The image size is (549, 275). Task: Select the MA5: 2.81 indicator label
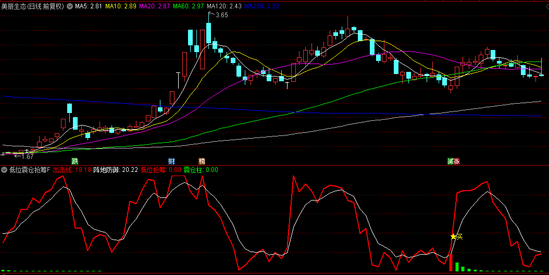click(88, 6)
